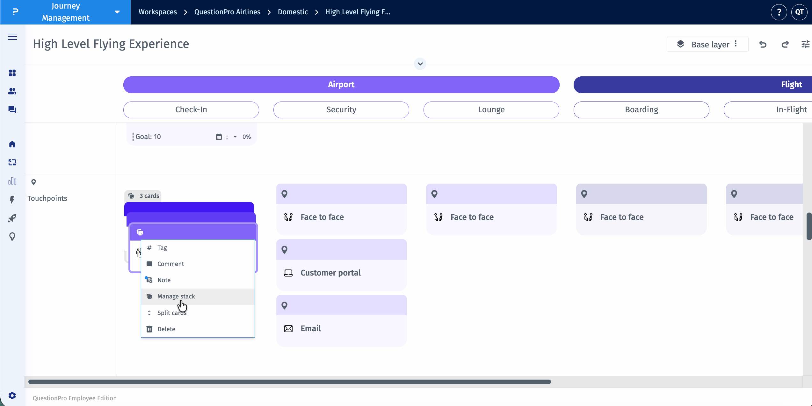812x406 pixels.
Task: Click the 3 cards stack badge
Action: [143, 196]
